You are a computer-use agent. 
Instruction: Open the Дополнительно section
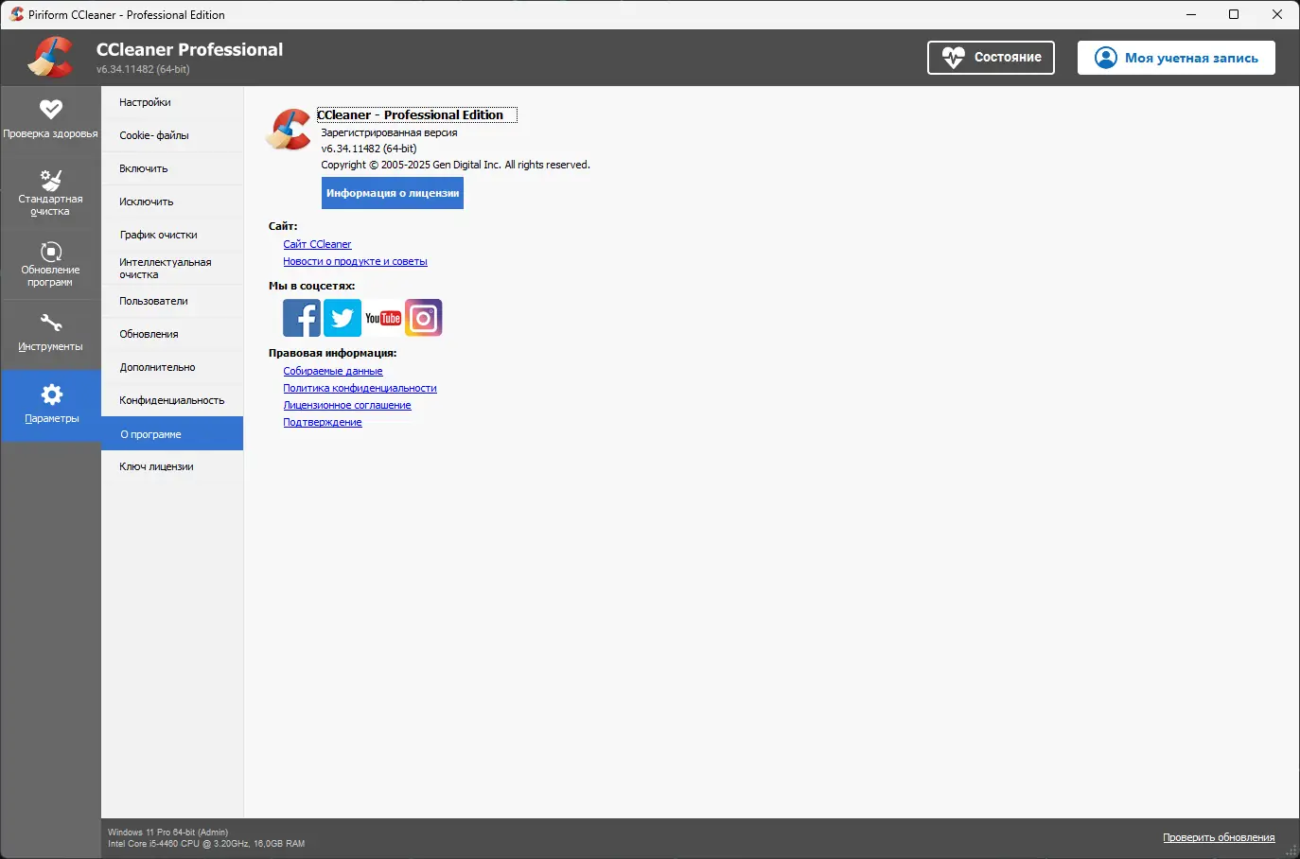pyautogui.click(x=172, y=367)
